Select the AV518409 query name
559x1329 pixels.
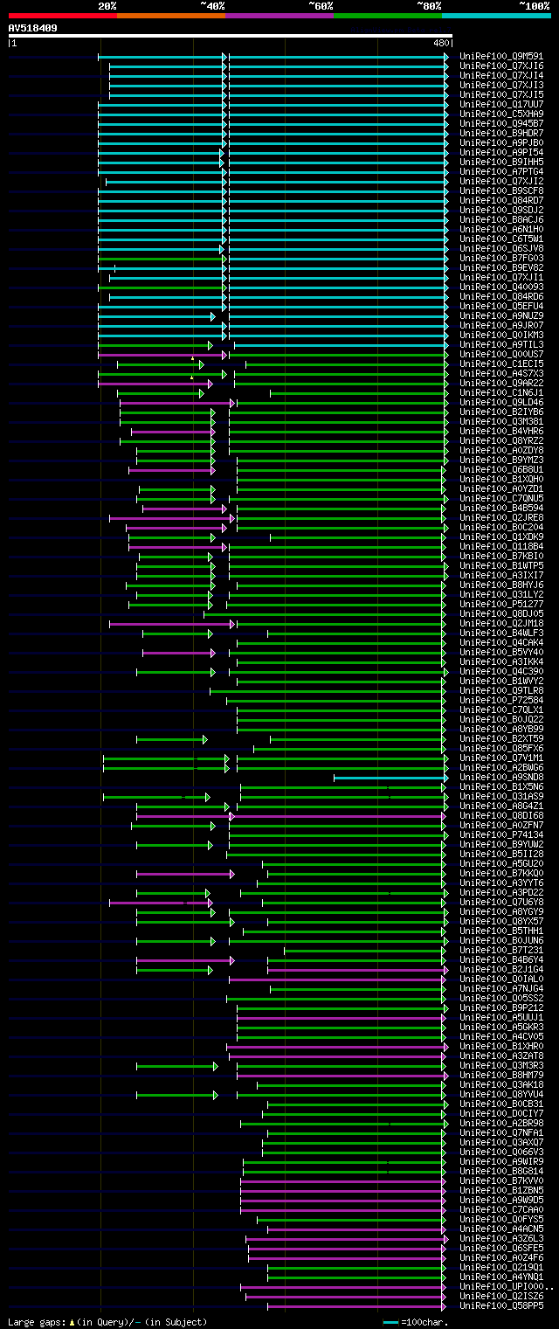pyautogui.click(x=33, y=28)
